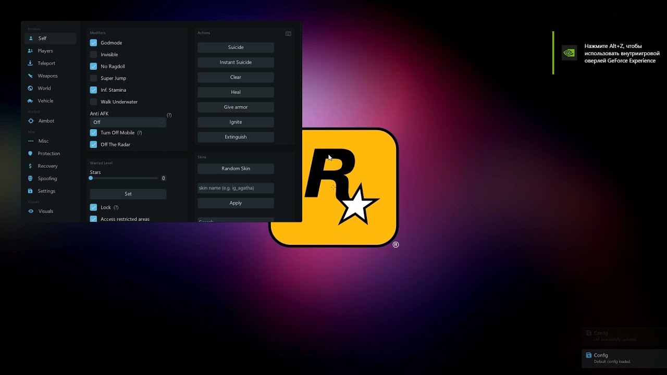Click the save icon on the 'Default config loaded' notification
This screenshot has height=375, width=667.
point(589,355)
